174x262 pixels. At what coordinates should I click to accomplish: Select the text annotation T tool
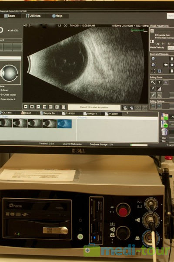(159, 82)
